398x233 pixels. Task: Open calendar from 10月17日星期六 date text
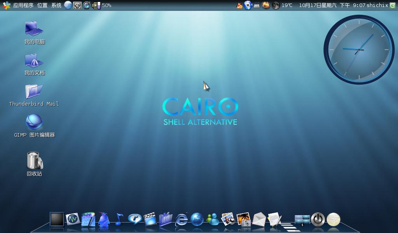pos(318,5)
